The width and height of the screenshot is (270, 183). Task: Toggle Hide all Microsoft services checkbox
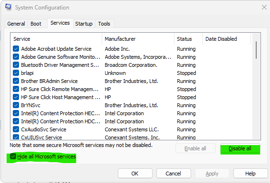13,156
